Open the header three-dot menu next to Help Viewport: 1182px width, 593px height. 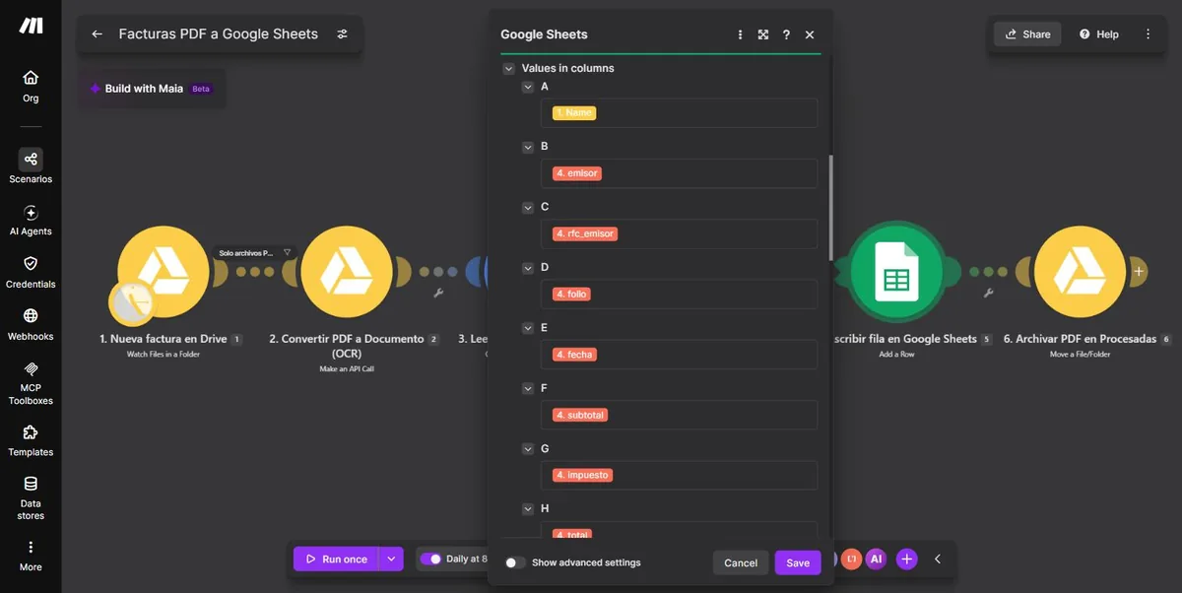[x=1148, y=33]
